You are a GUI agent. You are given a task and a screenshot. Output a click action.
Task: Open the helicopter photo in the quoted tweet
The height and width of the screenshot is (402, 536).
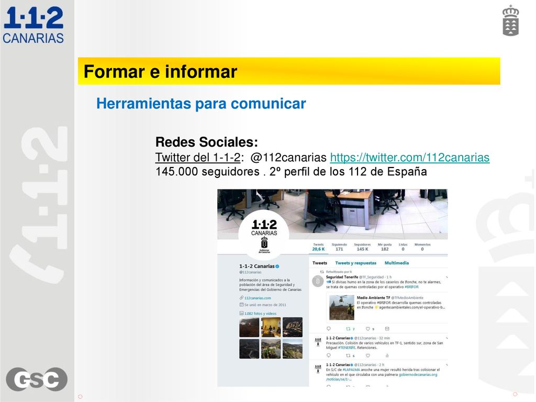click(x=341, y=307)
